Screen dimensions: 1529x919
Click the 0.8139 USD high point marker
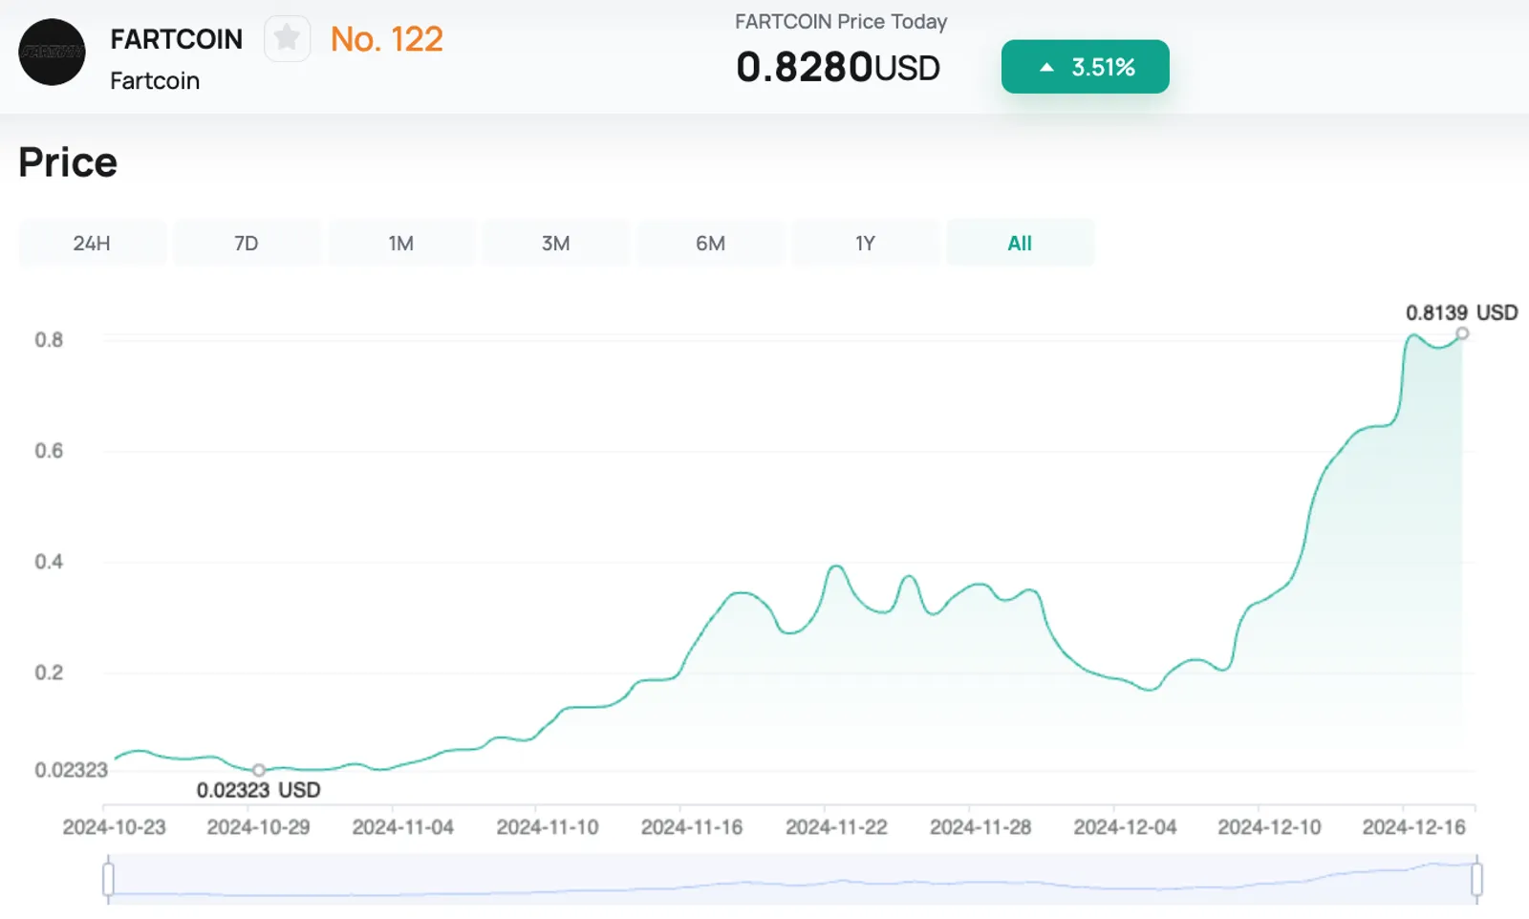1462,333
